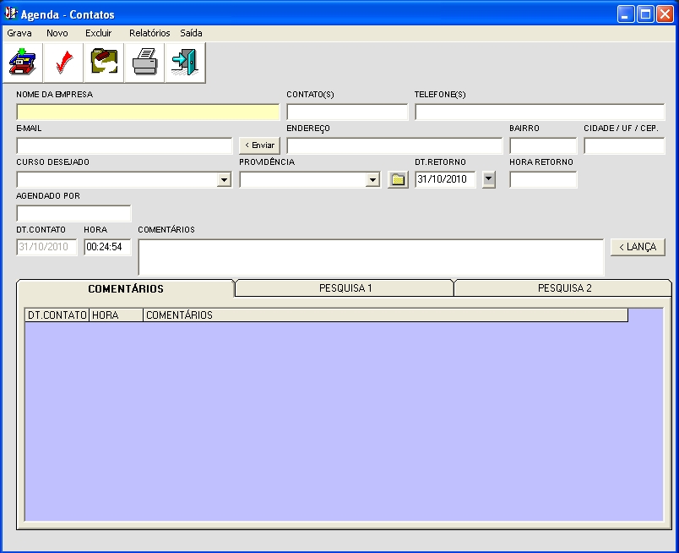Focus the Telefone(s) input field
The height and width of the screenshot is (553, 679).
pyautogui.click(x=540, y=112)
